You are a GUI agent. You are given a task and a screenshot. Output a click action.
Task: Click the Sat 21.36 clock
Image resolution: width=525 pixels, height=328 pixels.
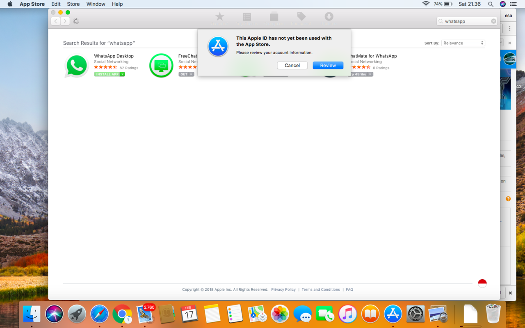pyautogui.click(x=470, y=4)
